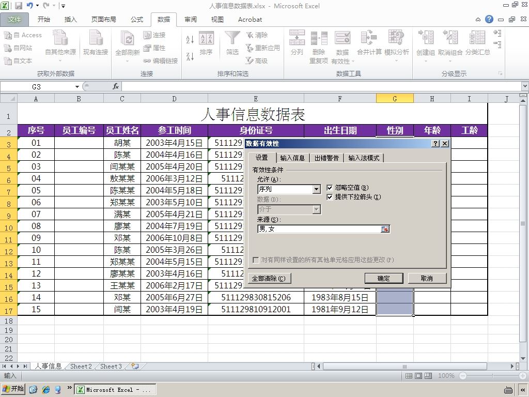This screenshot has width=529, height=397.
Task: Import data from text file (自文本)
Action: coord(18,61)
